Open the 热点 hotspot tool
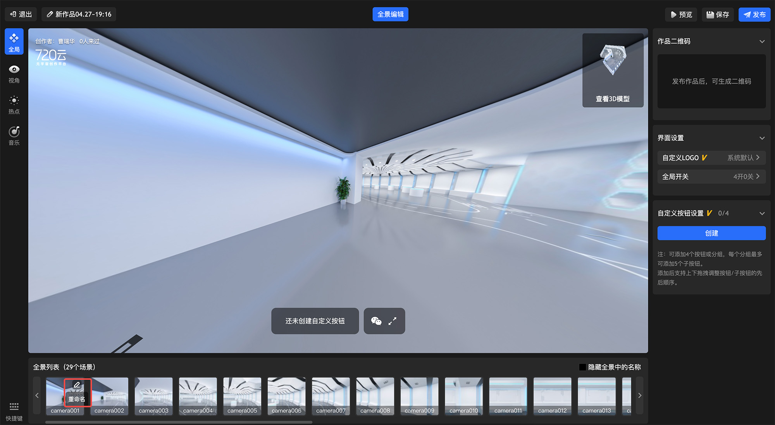 [x=14, y=105]
